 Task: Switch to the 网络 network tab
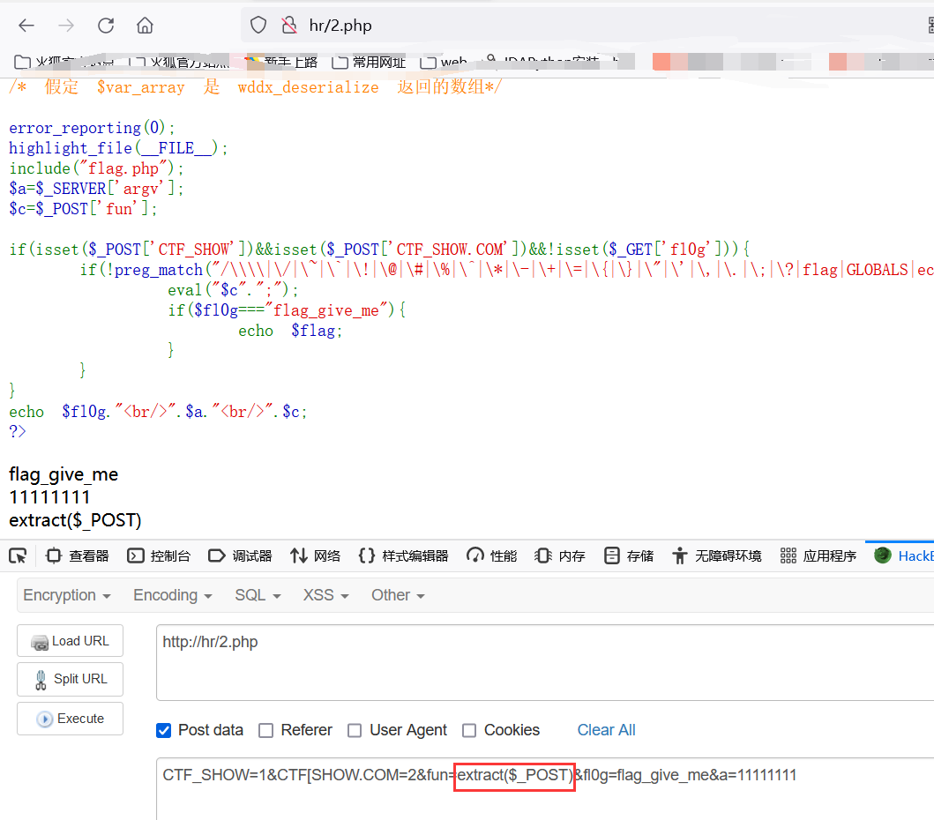point(315,555)
